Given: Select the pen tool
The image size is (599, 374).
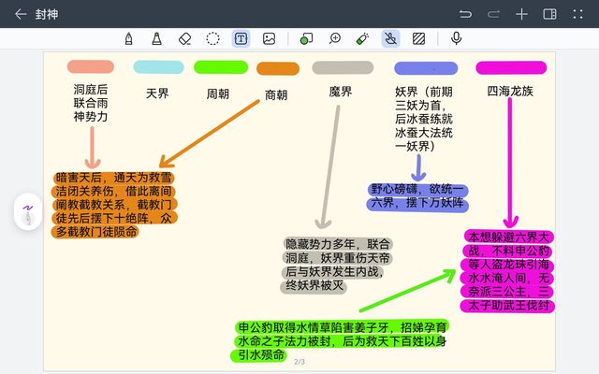Looking at the screenshot, I should [x=128, y=38].
